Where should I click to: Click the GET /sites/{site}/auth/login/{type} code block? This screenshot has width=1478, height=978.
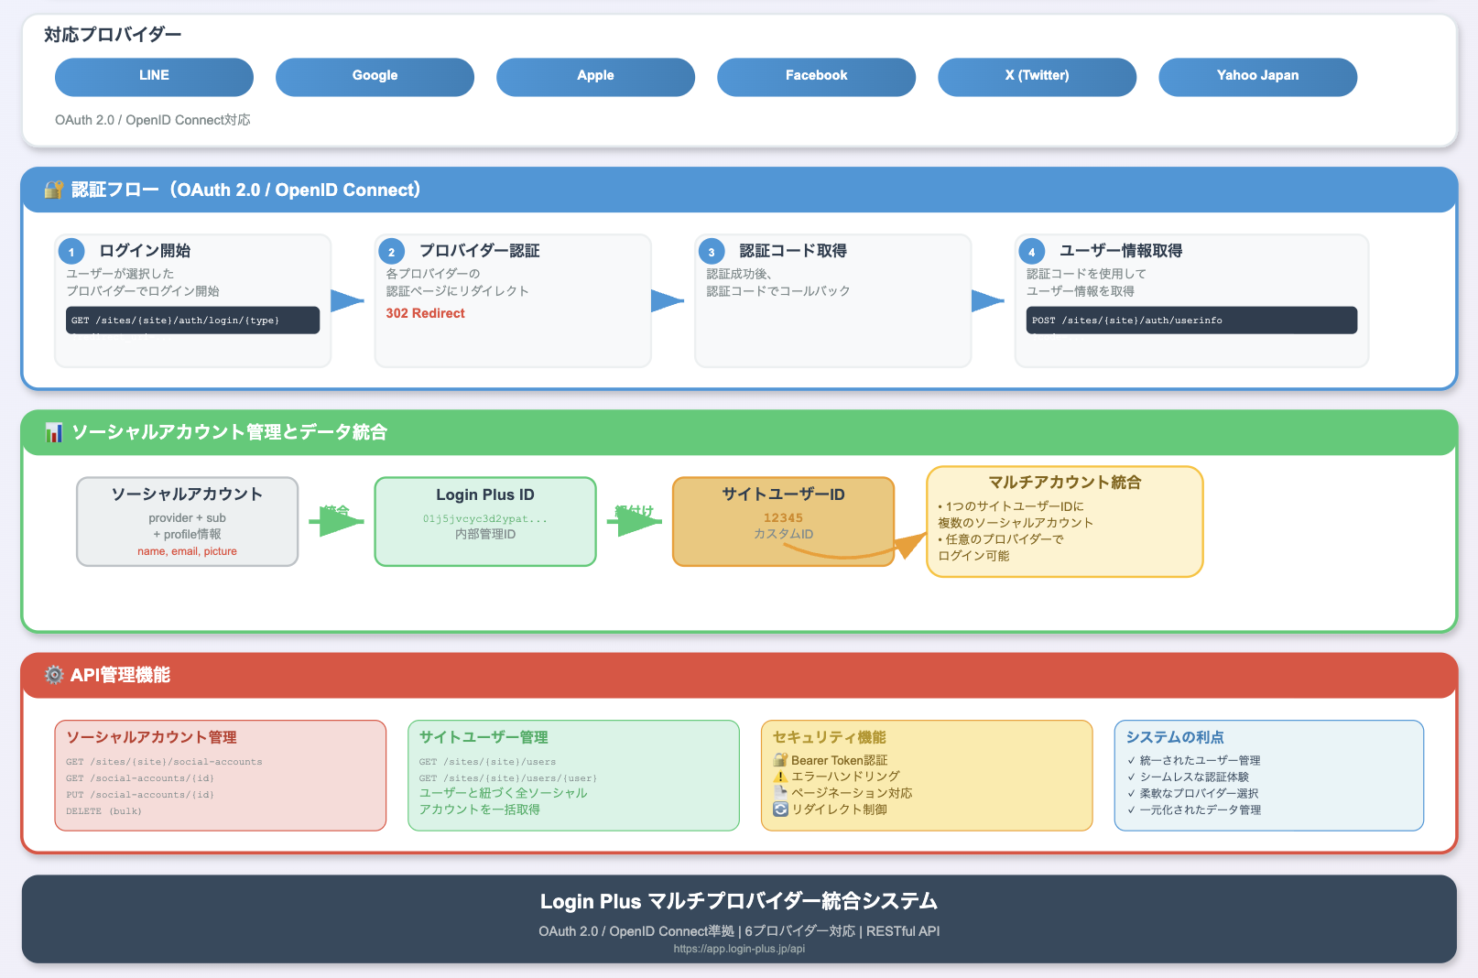click(192, 321)
